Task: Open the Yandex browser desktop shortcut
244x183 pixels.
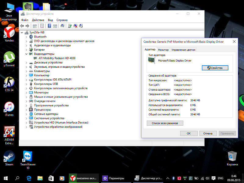Action: [9, 34]
